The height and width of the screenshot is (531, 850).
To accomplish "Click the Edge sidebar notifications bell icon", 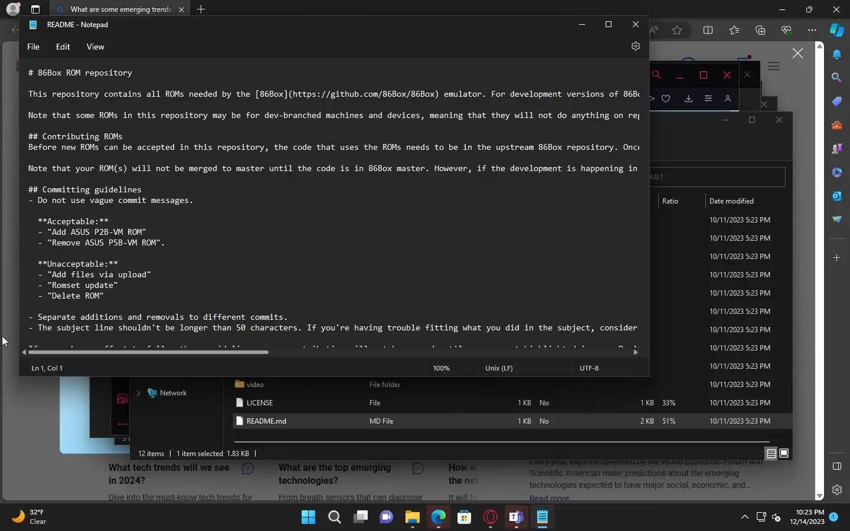I will pos(837,54).
